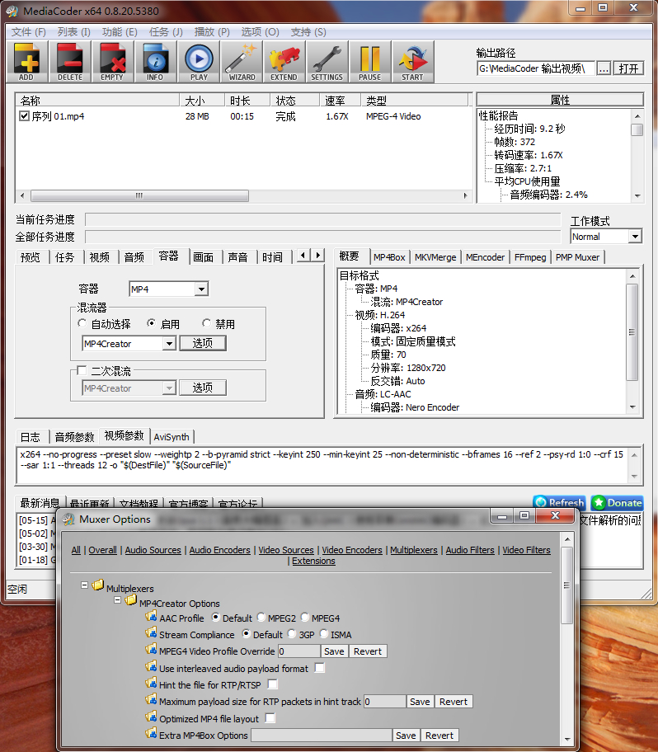Open the EXTEND puzzle icon
658x752 pixels.
point(284,62)
